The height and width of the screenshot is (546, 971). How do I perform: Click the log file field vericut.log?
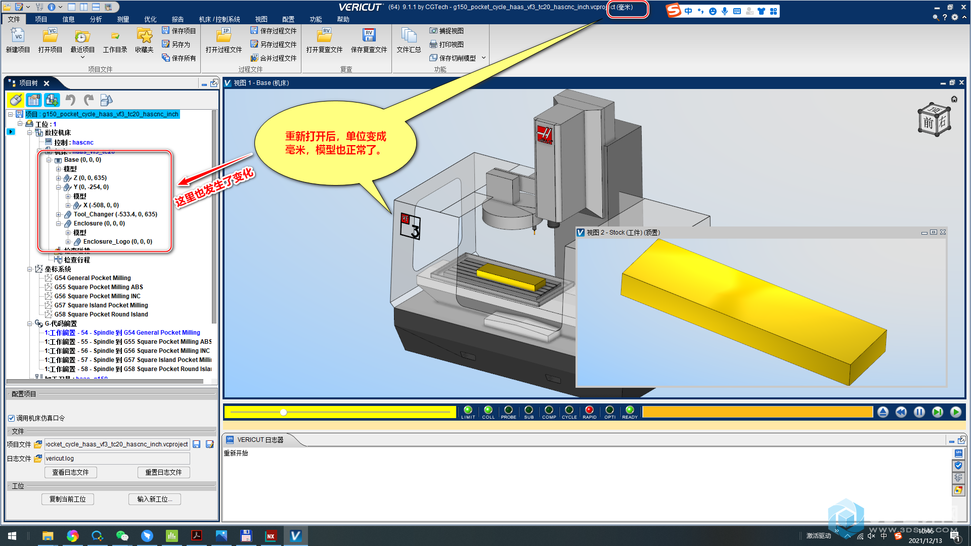[x=117, y=459]
